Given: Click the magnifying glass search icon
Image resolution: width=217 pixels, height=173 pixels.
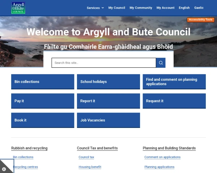Looking at the screenshot, I should click(x=161, y=63).
